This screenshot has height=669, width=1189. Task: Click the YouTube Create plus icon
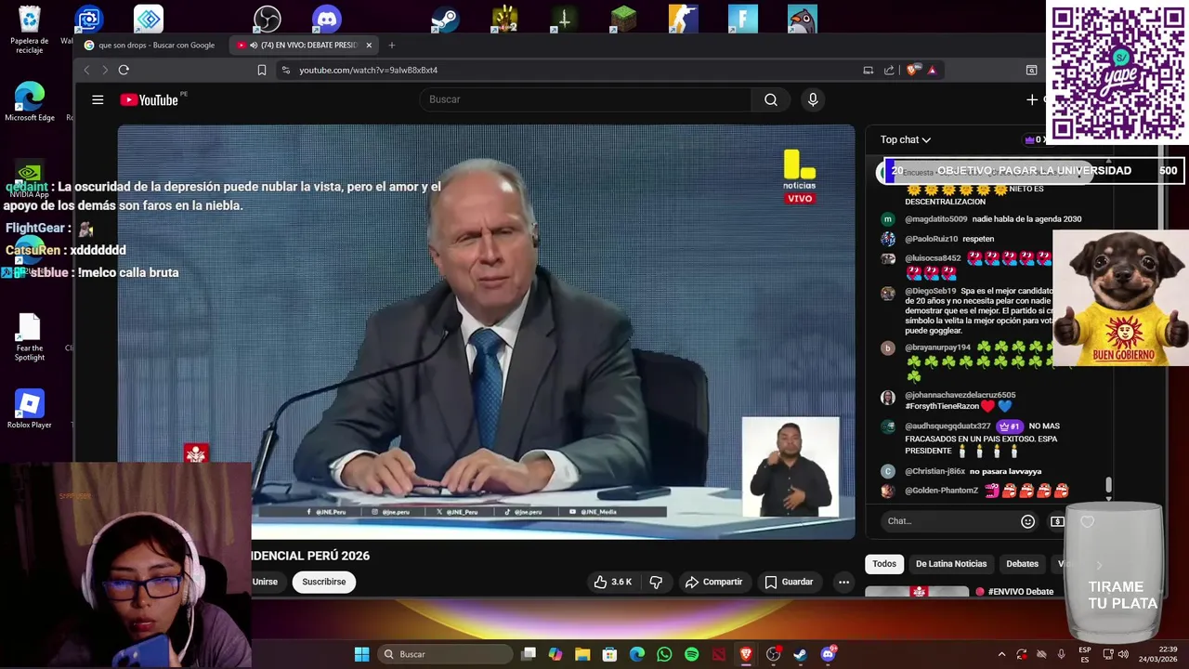[x=1032, y=99]
